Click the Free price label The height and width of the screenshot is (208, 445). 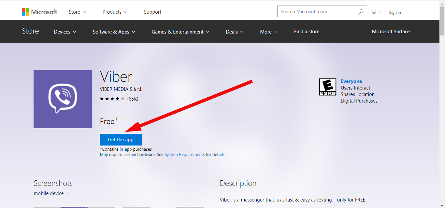coord(109,121)
